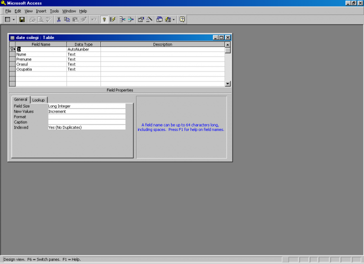The height and width of the screenshot is (264, 364).
Task: Click the field grid scroll up arrow
Action: pyautogui.click(x=227, y=44)
